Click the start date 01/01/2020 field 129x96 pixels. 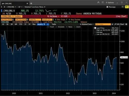pyautogui.click(x=6, y=20)
